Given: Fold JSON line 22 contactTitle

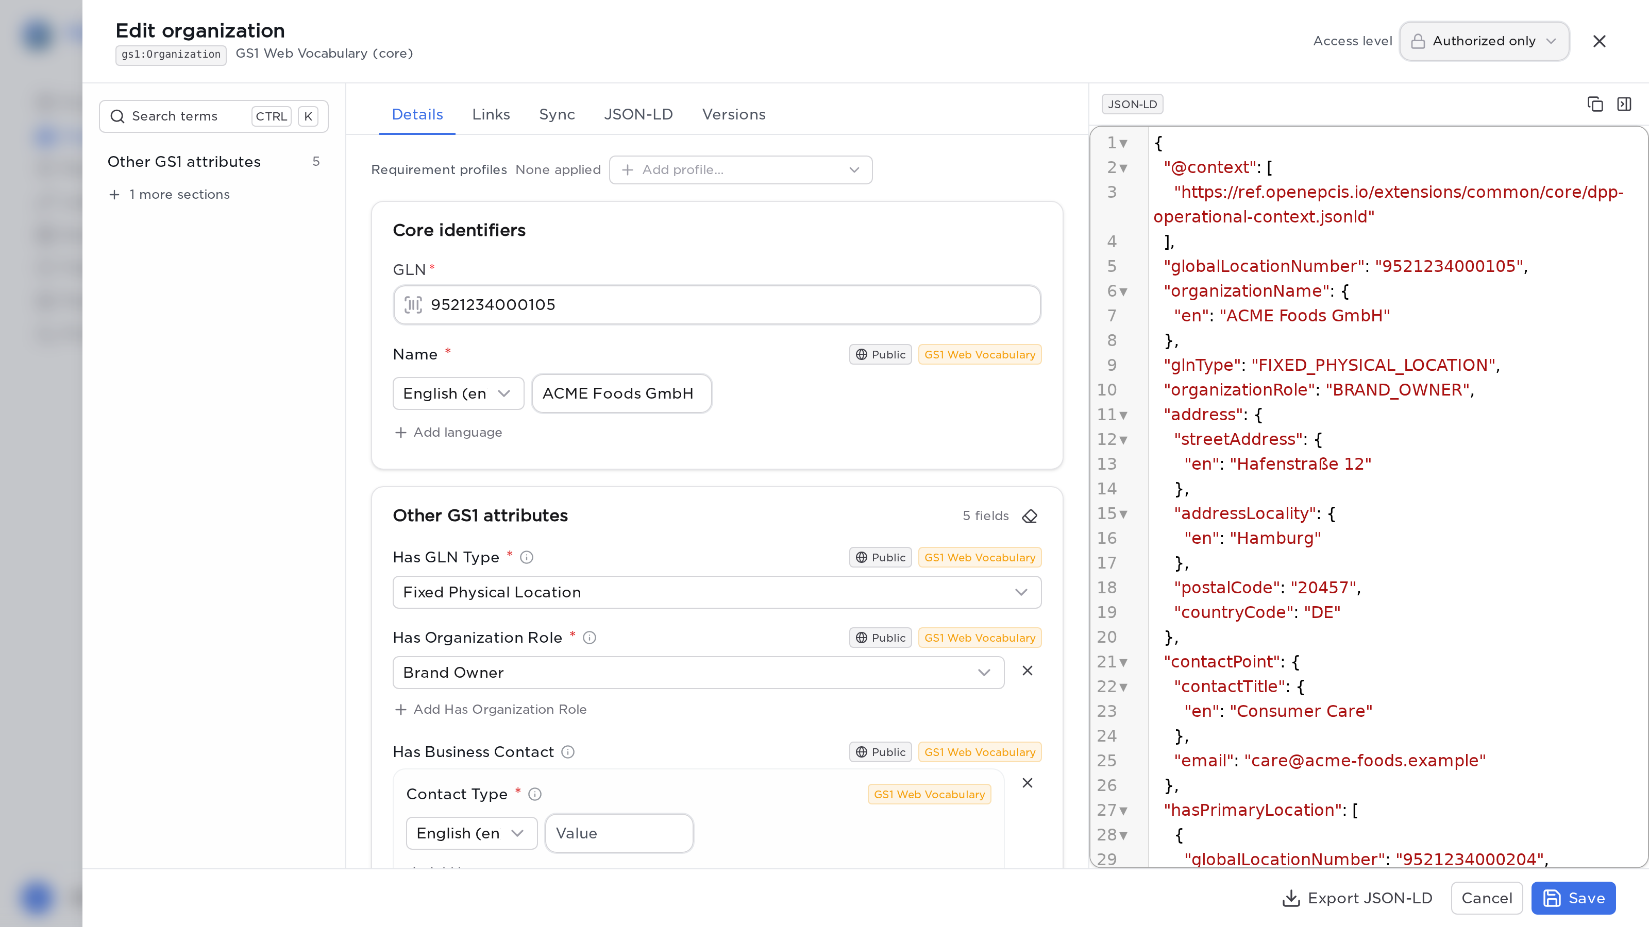Looking at the screenshot, I should [1123, 688].
